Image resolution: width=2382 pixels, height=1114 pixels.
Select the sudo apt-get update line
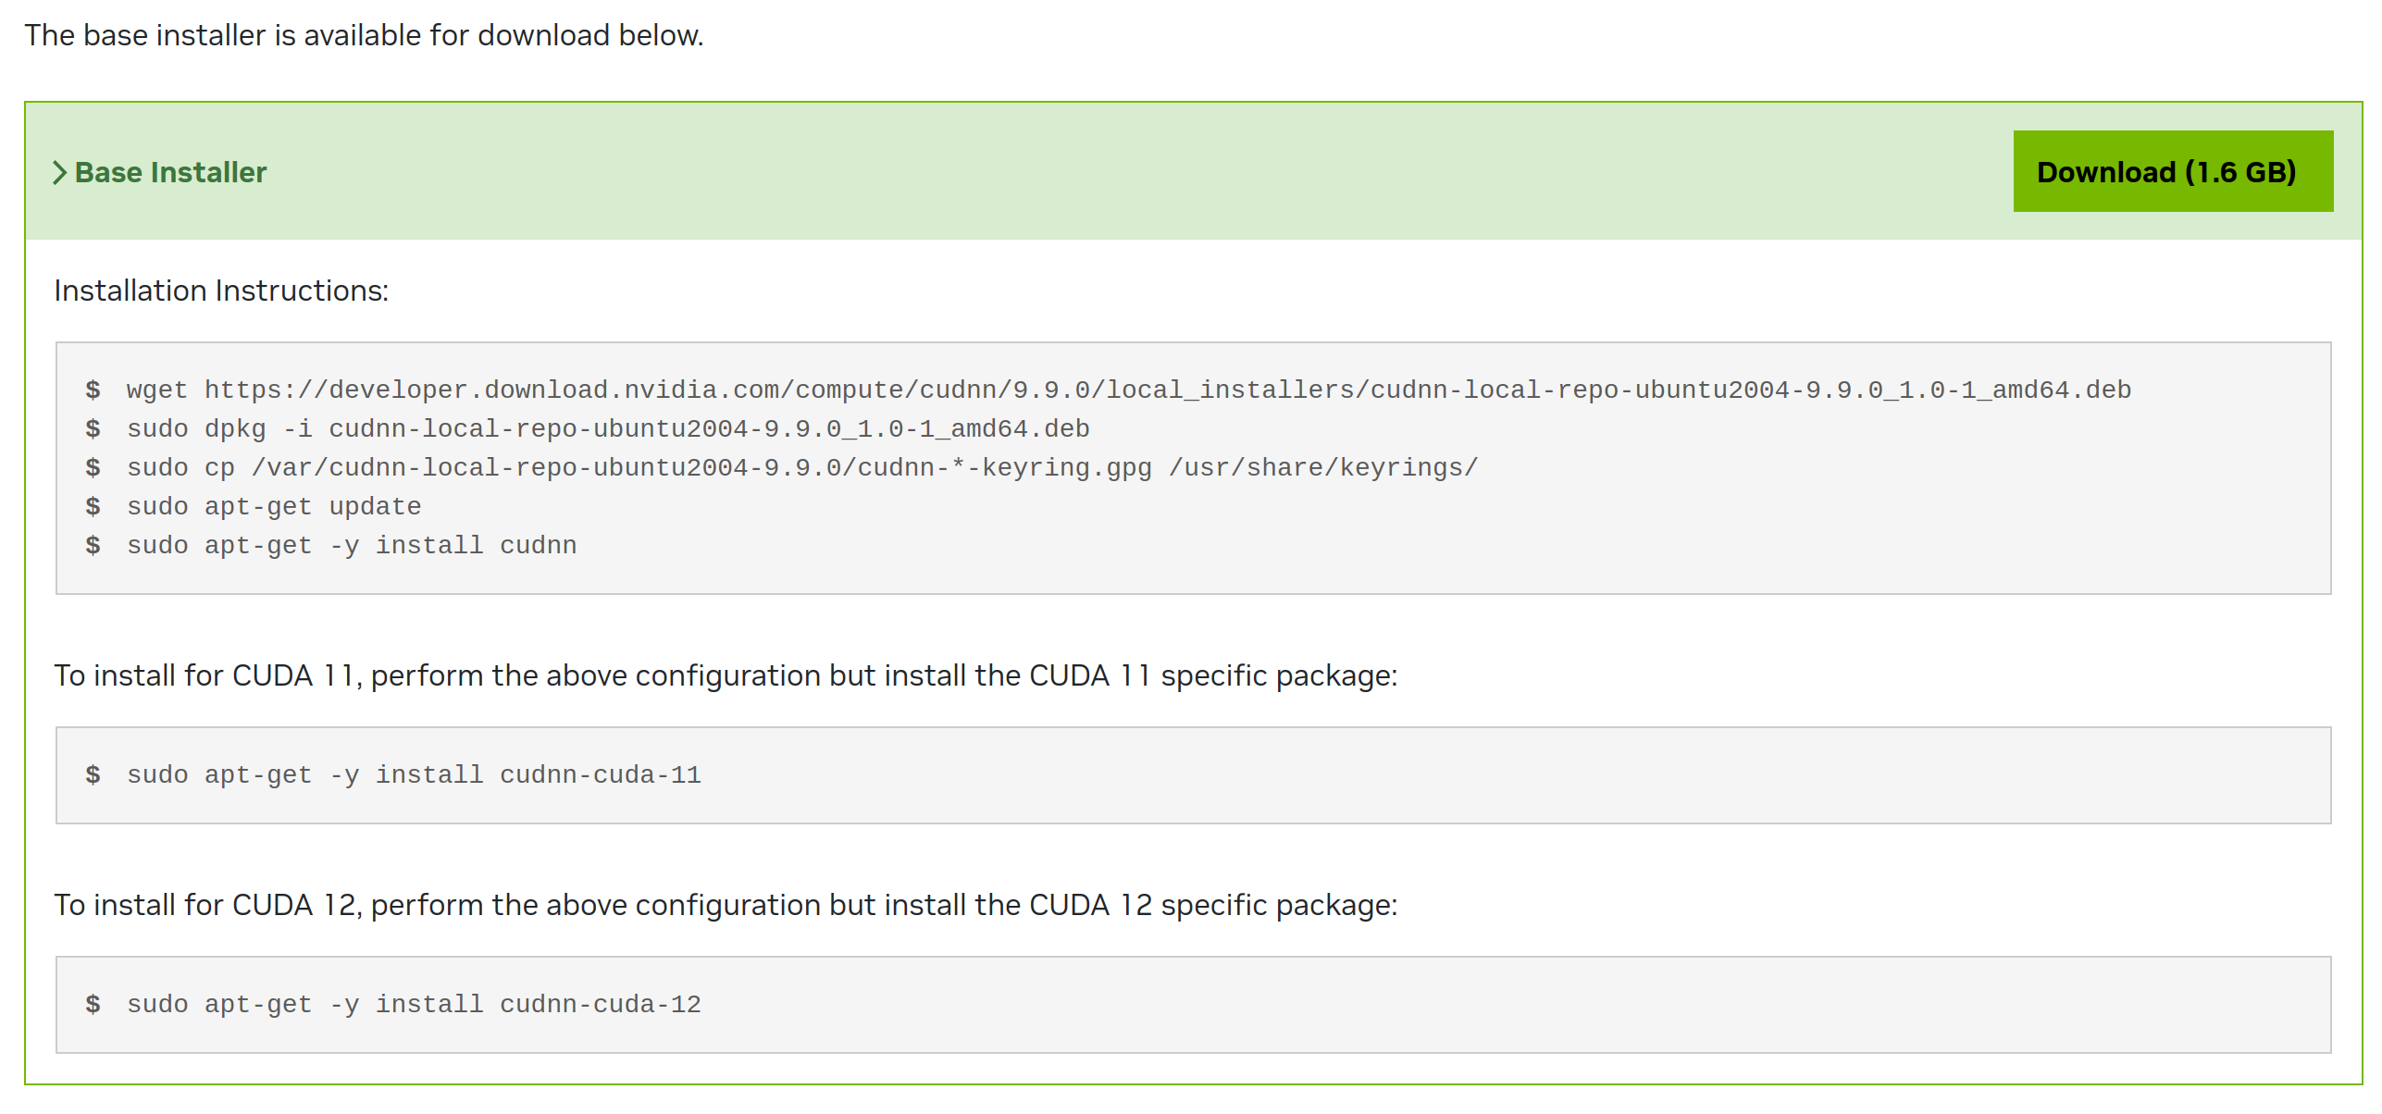click(274, 506)
